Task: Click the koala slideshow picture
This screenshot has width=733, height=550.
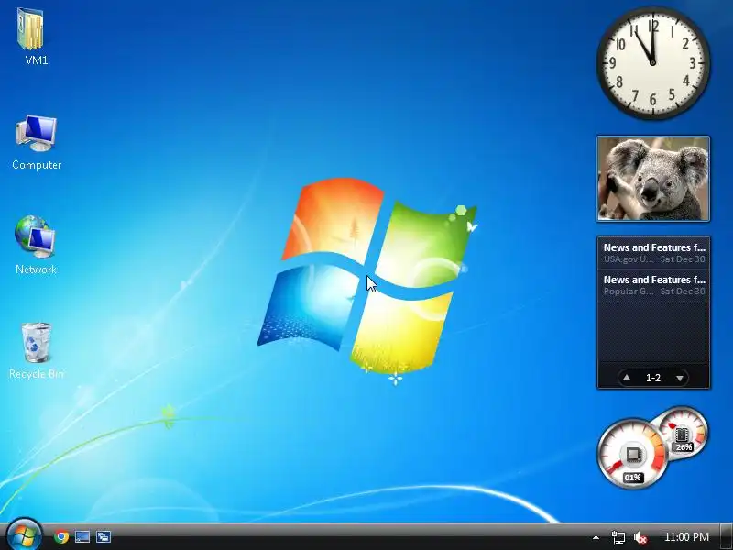Action: [653, 179]
